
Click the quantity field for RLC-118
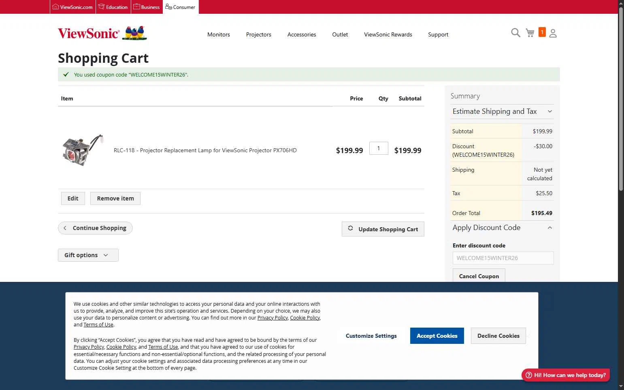(x=379, y=148)
